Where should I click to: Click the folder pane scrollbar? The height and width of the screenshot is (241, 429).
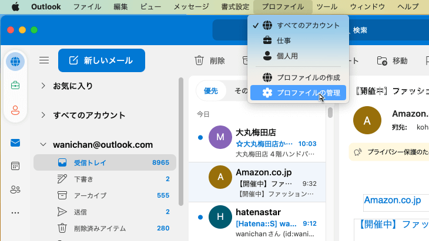(181, 141)
